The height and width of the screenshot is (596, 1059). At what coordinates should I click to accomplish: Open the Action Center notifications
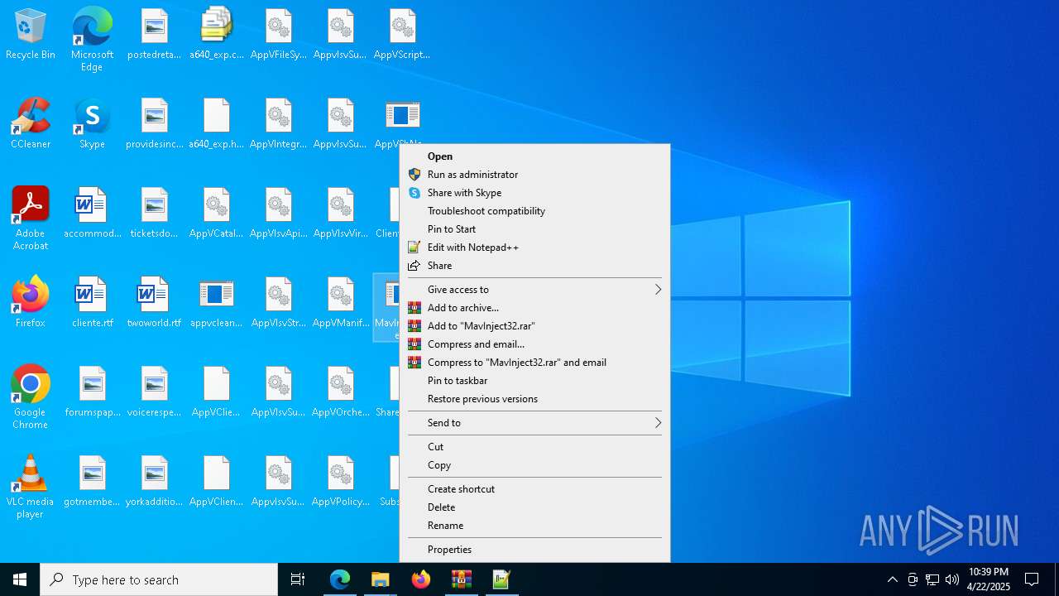click(x=1032, y=579)
